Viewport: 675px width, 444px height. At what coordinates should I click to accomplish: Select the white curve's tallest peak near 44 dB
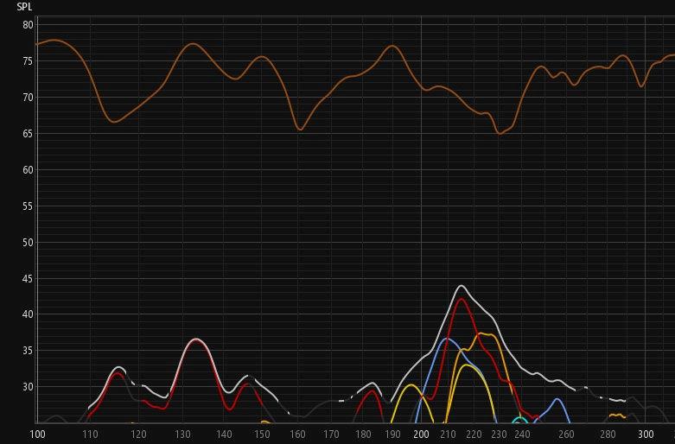[462, 286]
